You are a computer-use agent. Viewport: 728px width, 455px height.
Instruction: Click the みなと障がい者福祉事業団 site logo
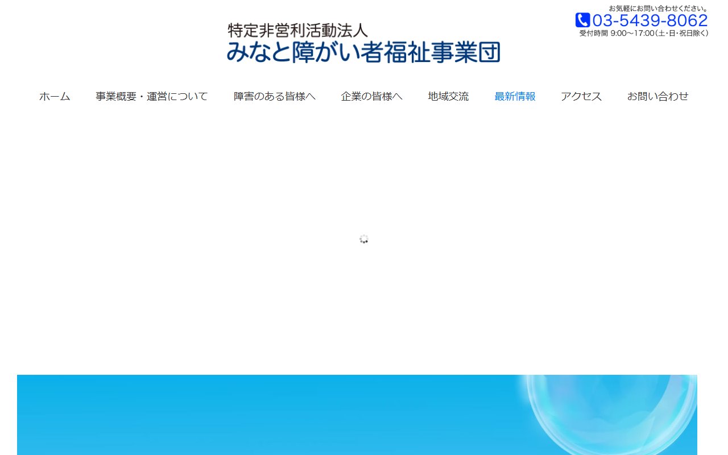(x=363, y=43)
